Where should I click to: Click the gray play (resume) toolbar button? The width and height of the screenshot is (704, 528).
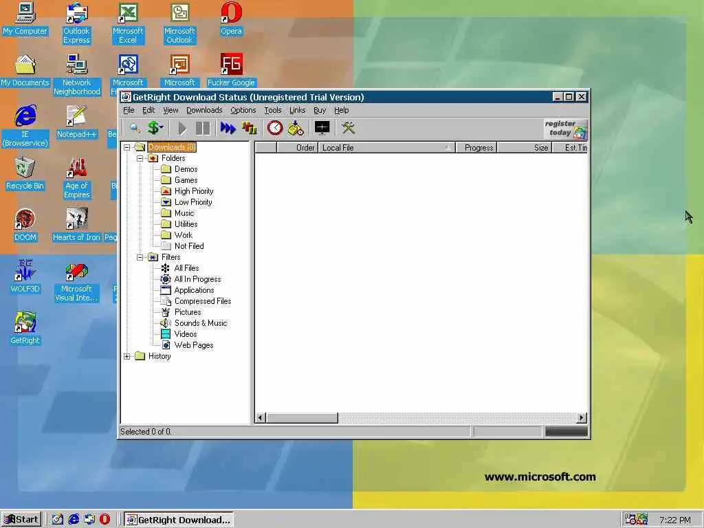[182, 129]
